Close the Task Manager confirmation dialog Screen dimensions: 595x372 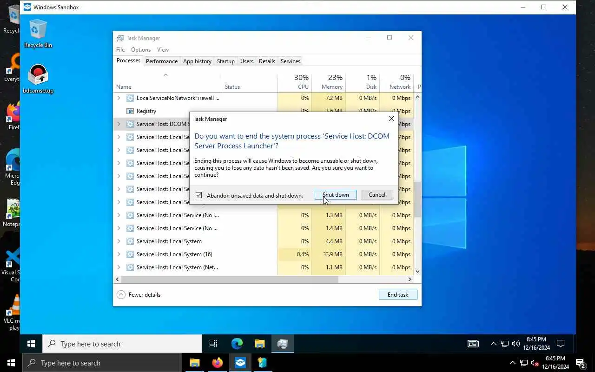pos(391,119)
